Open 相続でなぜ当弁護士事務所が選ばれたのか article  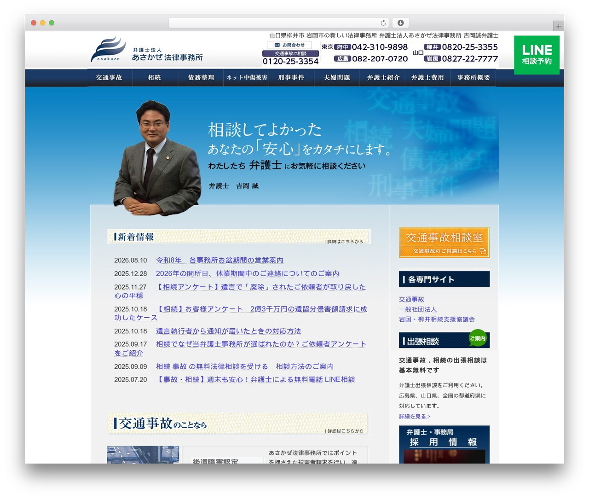tap(240, 348)
